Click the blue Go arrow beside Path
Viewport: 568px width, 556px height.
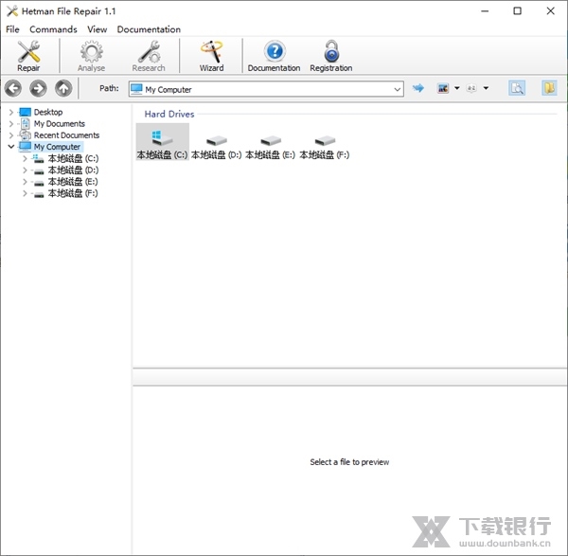click(418, 89)
